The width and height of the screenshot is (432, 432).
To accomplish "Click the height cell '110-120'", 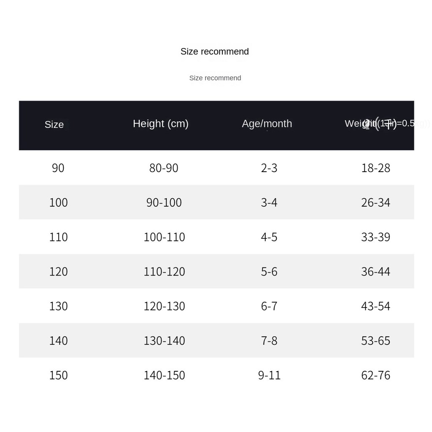I will coord(165,272).
